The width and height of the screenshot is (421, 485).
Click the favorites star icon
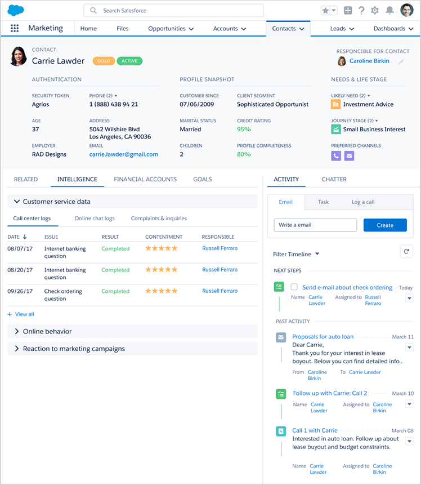pyautogui.click(x=325, y=11)
